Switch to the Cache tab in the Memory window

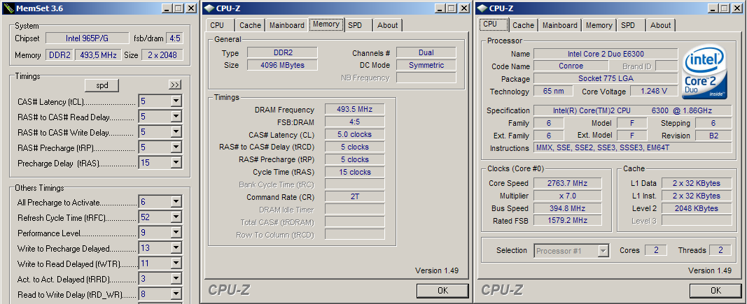[250, 25]
